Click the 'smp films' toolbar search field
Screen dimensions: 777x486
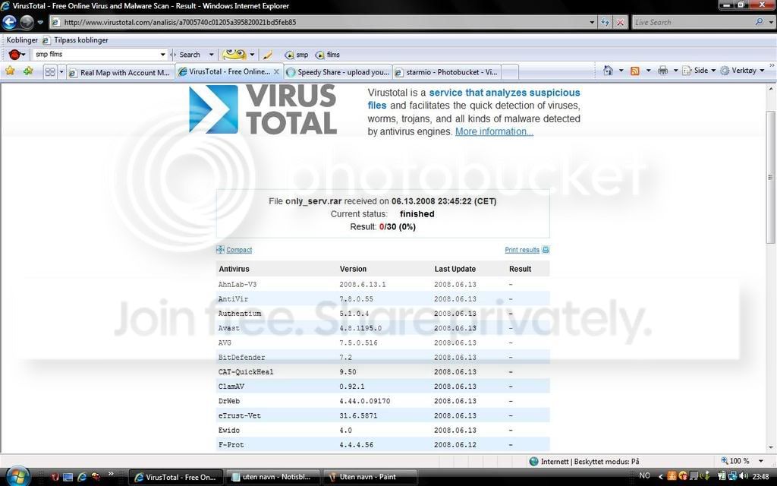pyautogui.click(x=95, y=55)
